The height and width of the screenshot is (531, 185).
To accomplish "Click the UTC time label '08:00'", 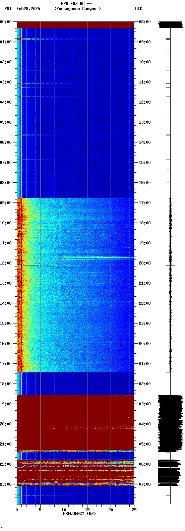I will click(x=145, y=22).
